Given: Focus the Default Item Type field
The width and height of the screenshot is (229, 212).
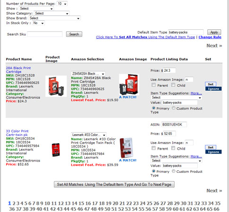Looking at the screenshot, I should (x=186, y=32).
